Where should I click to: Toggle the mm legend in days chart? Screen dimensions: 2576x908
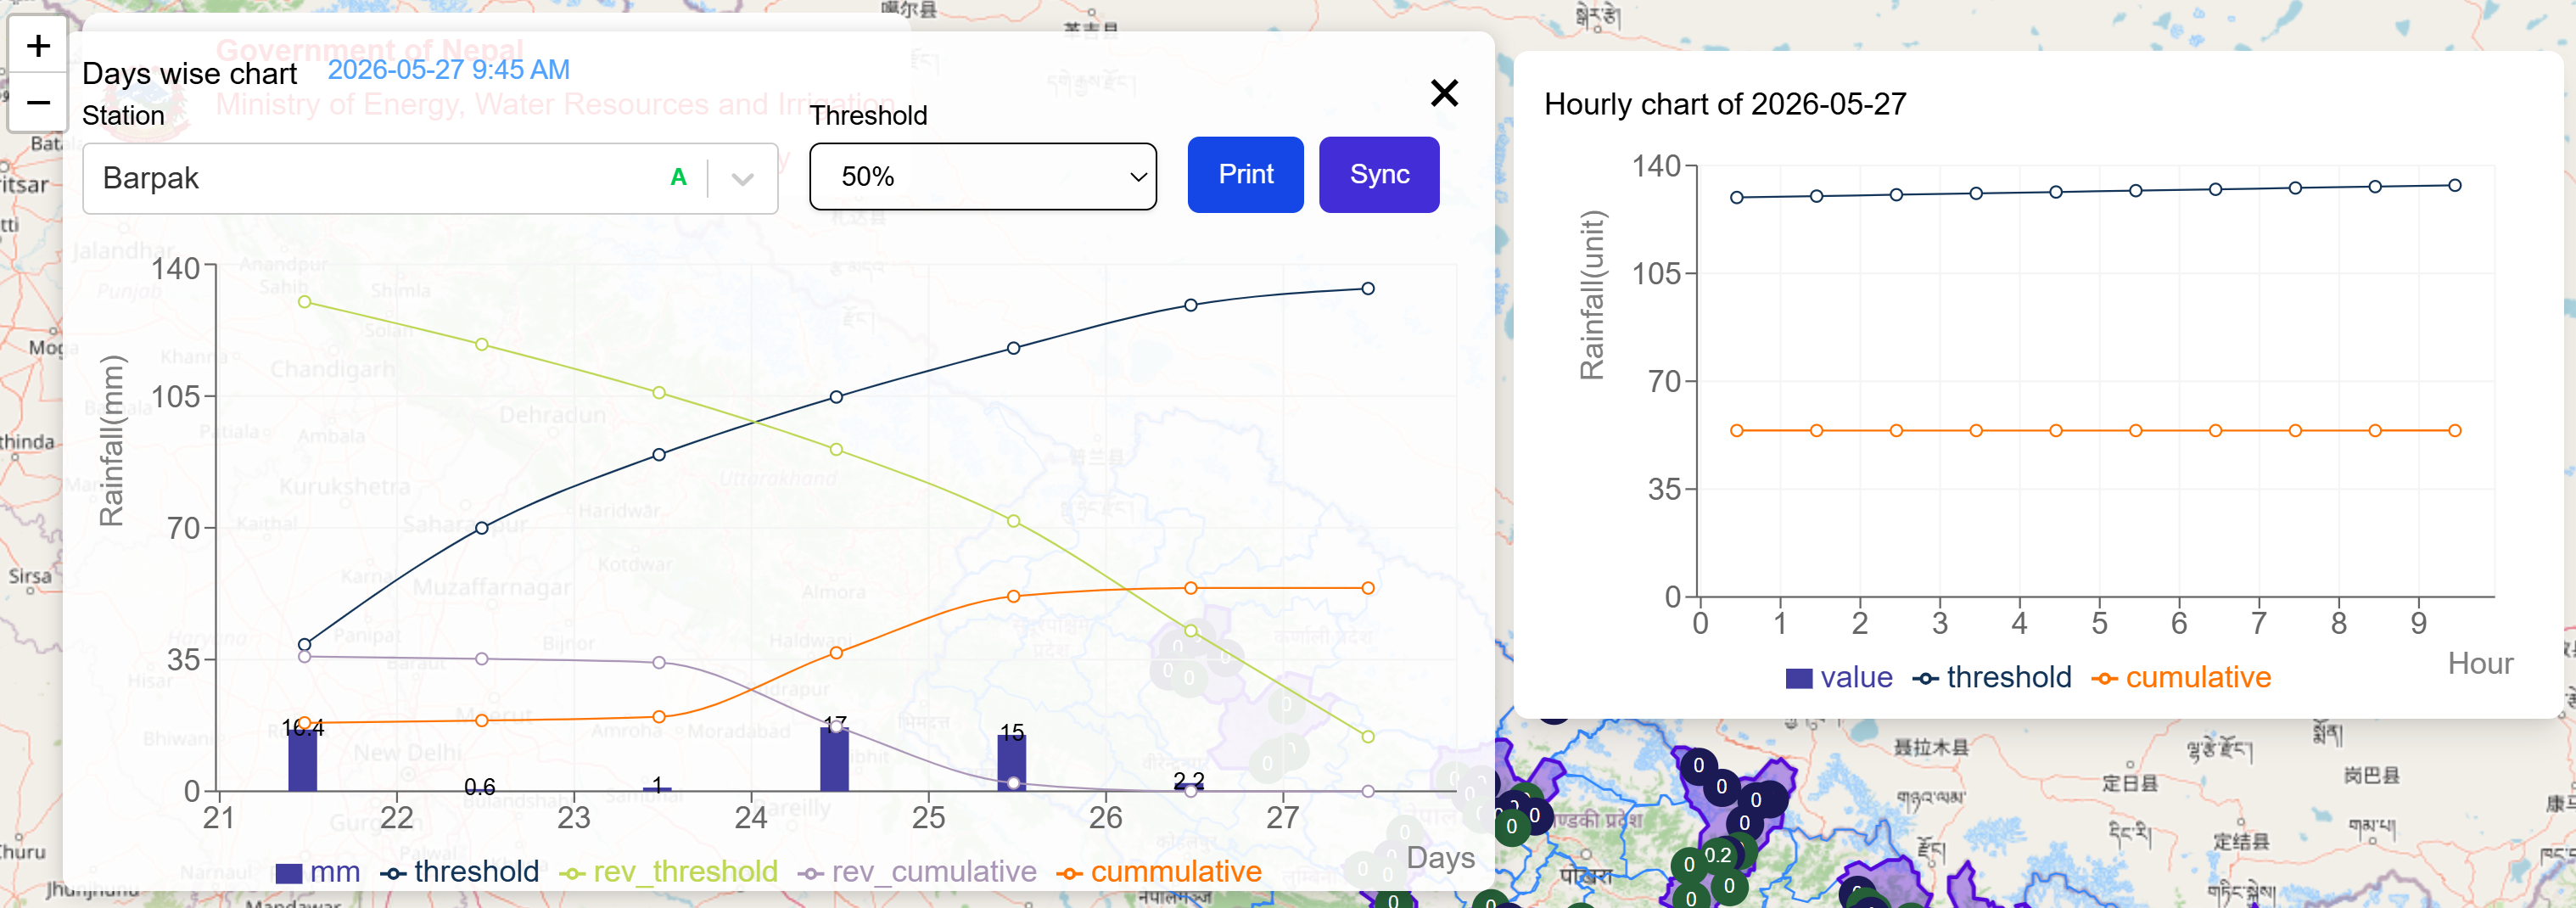pyautogui.click(x=317, y=872)
